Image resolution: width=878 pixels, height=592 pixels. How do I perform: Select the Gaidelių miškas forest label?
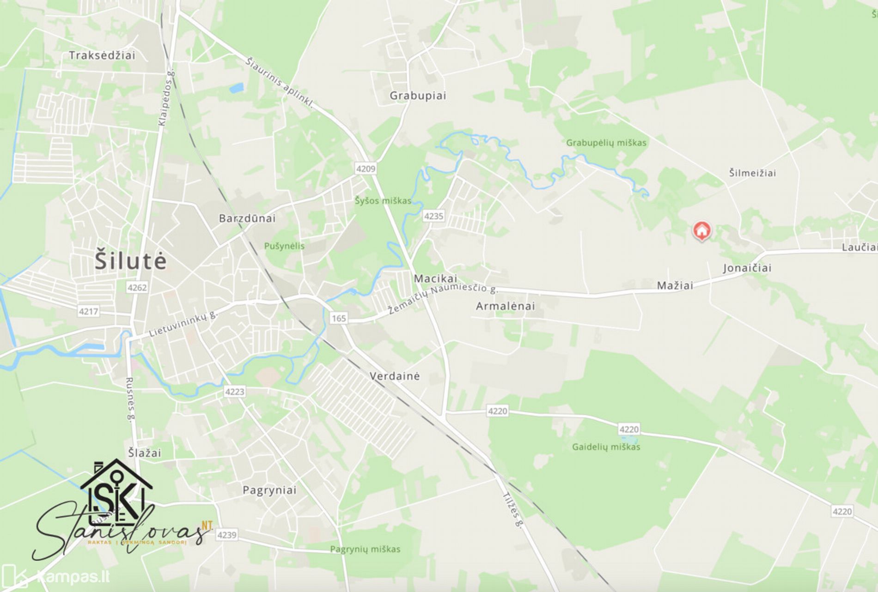606,447
